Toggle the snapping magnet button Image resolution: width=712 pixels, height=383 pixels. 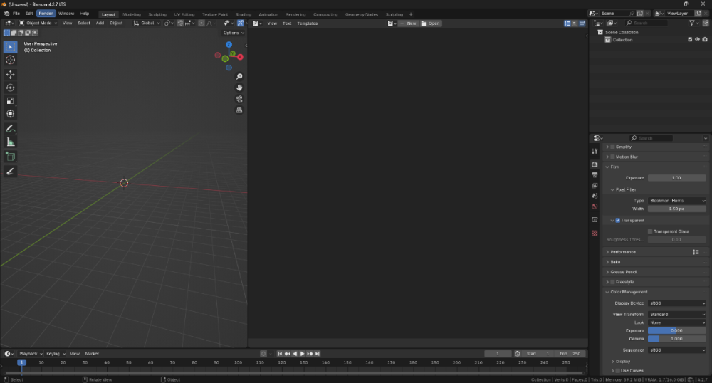click(180, 23)
